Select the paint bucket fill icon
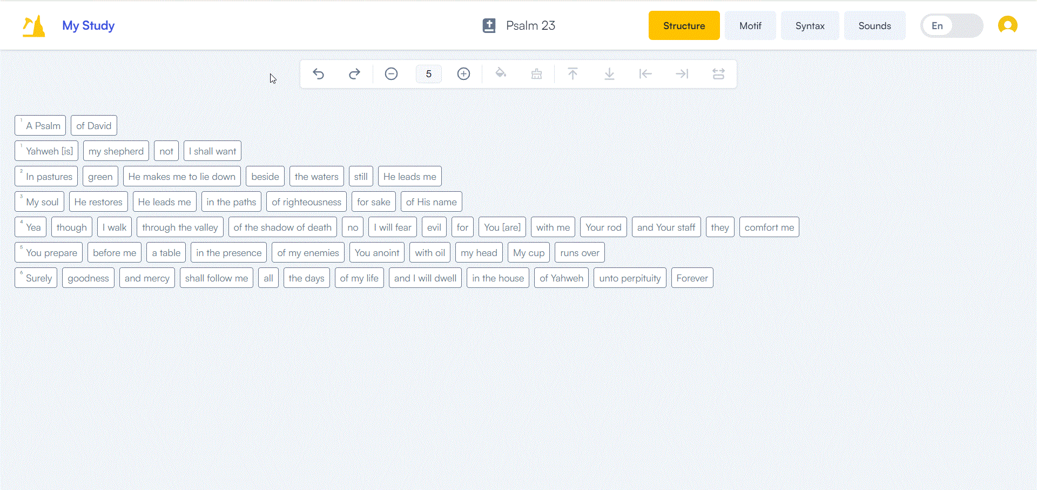1037x490 pixels. [x=501, y=73]
